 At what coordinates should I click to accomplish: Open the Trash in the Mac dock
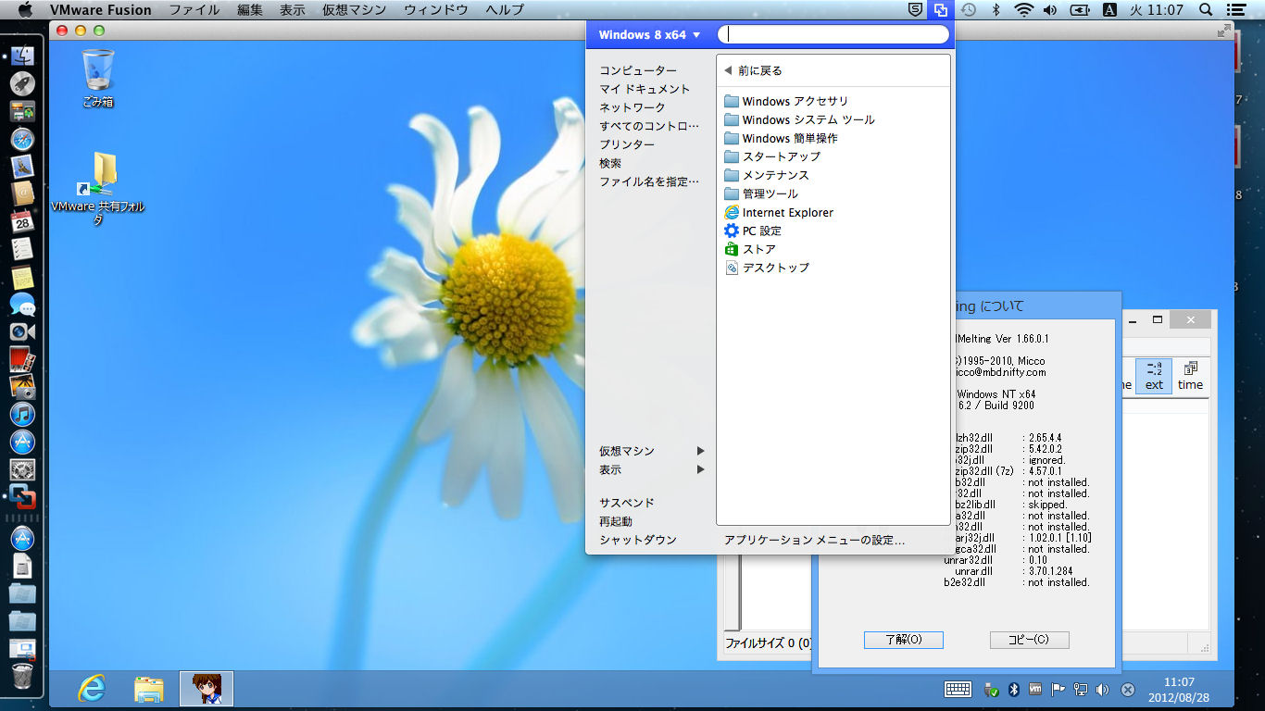[x=22, y=677]
